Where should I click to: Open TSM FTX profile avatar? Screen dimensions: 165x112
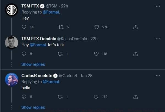point(12,10)
